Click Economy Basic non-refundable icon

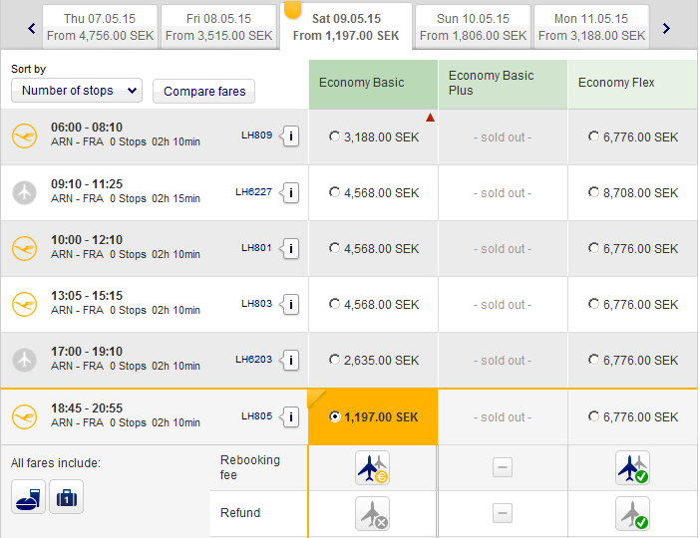(x=372, y=513)
